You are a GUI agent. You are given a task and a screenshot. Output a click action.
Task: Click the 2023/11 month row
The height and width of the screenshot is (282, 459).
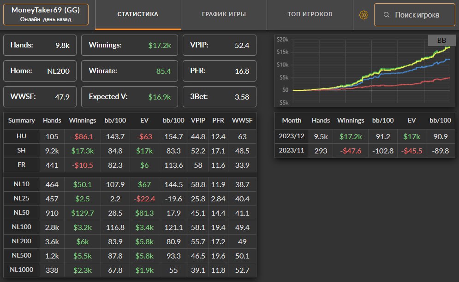pyautogui.click(x=365, y=151)
